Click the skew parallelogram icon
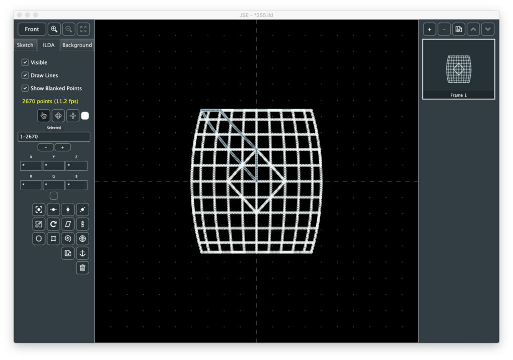The height and width of the screenshot is (360, 513). pyautogui.click(x=68, y=224)
